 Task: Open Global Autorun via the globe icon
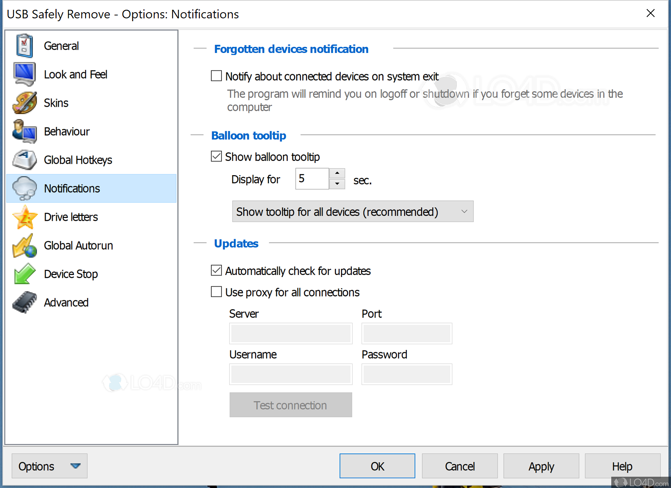coord(24,245)
